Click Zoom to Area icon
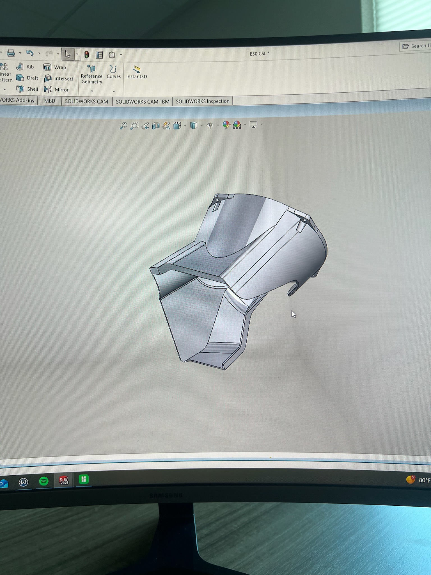Viewport: 431px width, 575px height. 134,126
